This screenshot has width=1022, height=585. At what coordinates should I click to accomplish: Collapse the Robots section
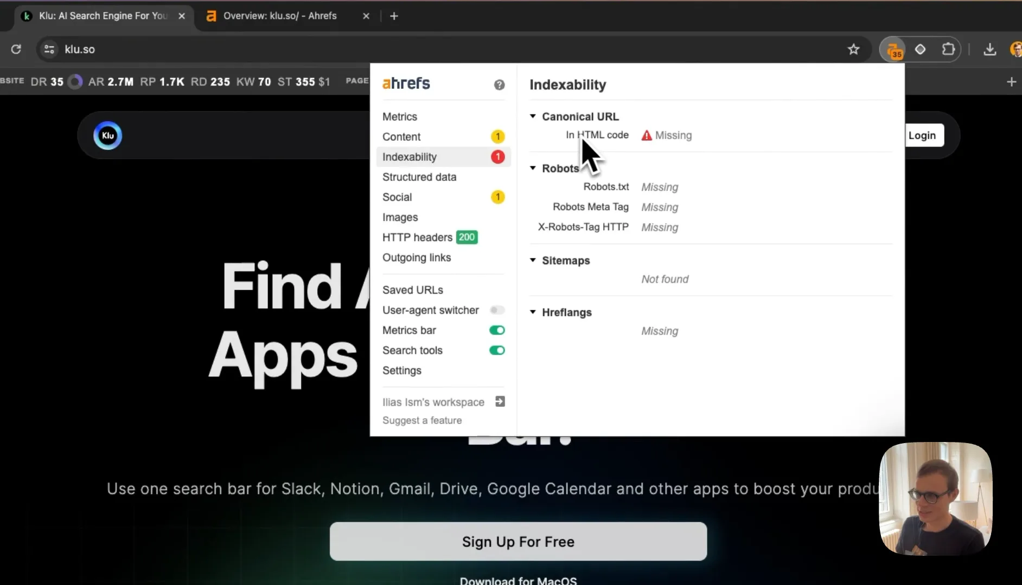coord(533,168)
